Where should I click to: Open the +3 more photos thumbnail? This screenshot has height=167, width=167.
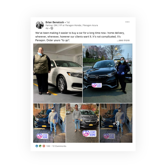[116, 123]
